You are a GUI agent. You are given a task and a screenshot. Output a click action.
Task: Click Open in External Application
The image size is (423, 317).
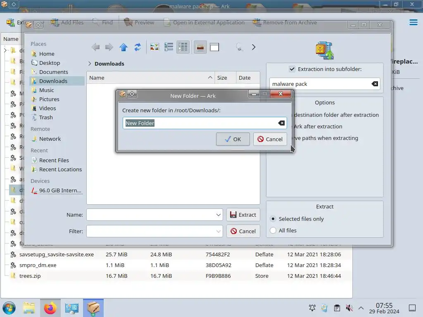[204, 22]
